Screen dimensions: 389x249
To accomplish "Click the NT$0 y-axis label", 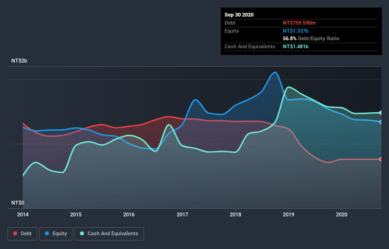I will pos(18,203).
